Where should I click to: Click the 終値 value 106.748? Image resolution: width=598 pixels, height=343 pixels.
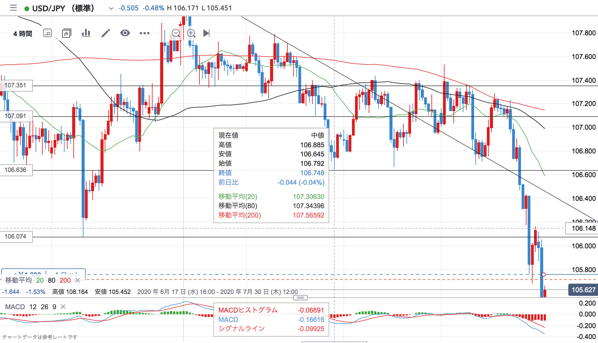coord(312,173)
